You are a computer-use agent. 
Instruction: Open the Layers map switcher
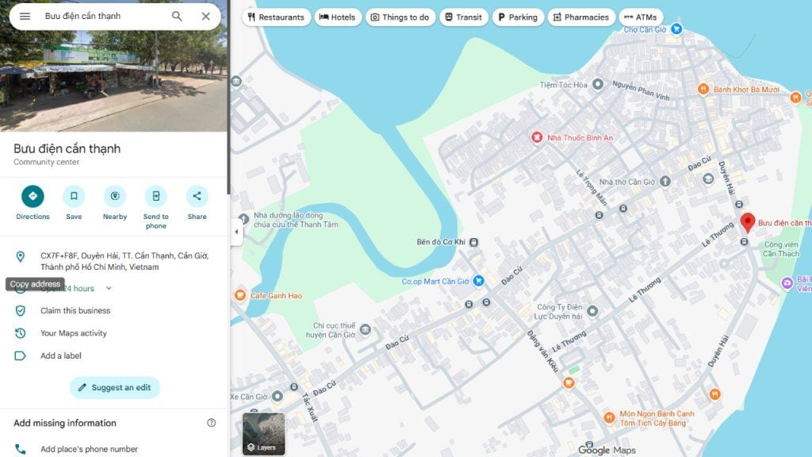pyautogui.click(x=263, y=434)
